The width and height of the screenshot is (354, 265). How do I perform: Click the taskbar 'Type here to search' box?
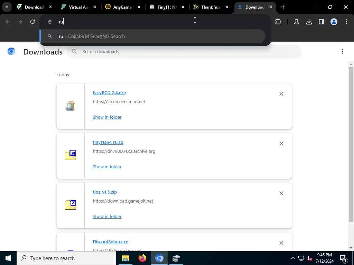pos(66,258)
